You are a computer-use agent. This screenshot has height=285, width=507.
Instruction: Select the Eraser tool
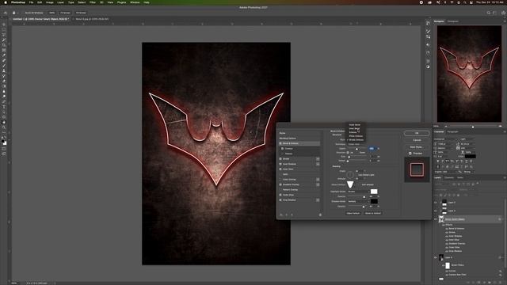4,81
